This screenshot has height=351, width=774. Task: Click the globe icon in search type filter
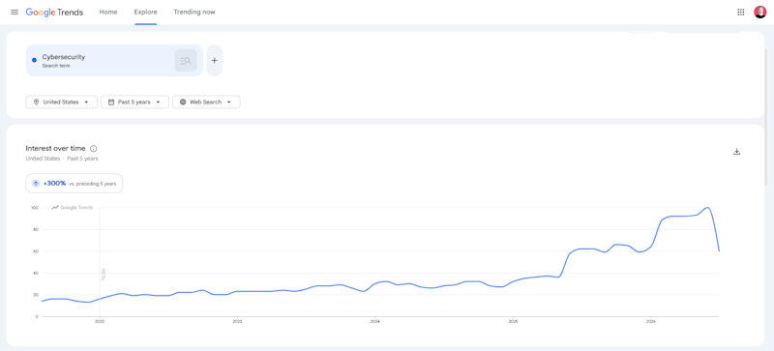click(183, 102)
